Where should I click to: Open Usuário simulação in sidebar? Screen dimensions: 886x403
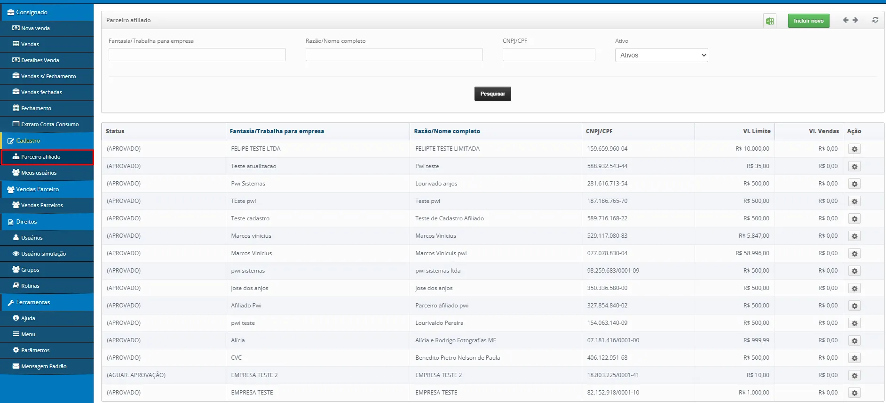click(43, 254)
